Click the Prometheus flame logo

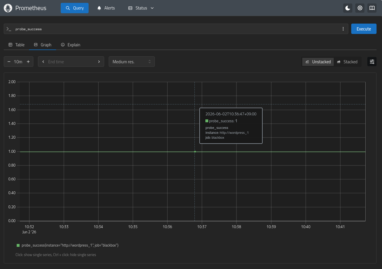[8, 8]
